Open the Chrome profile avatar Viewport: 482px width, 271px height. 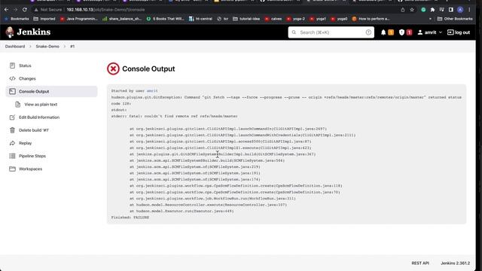coord(460,10)
